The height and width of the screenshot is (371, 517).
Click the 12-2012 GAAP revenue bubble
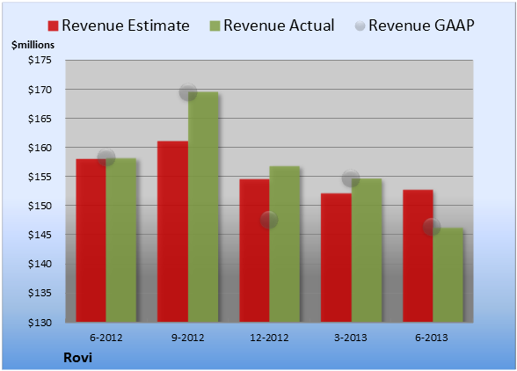pos(269,220)
